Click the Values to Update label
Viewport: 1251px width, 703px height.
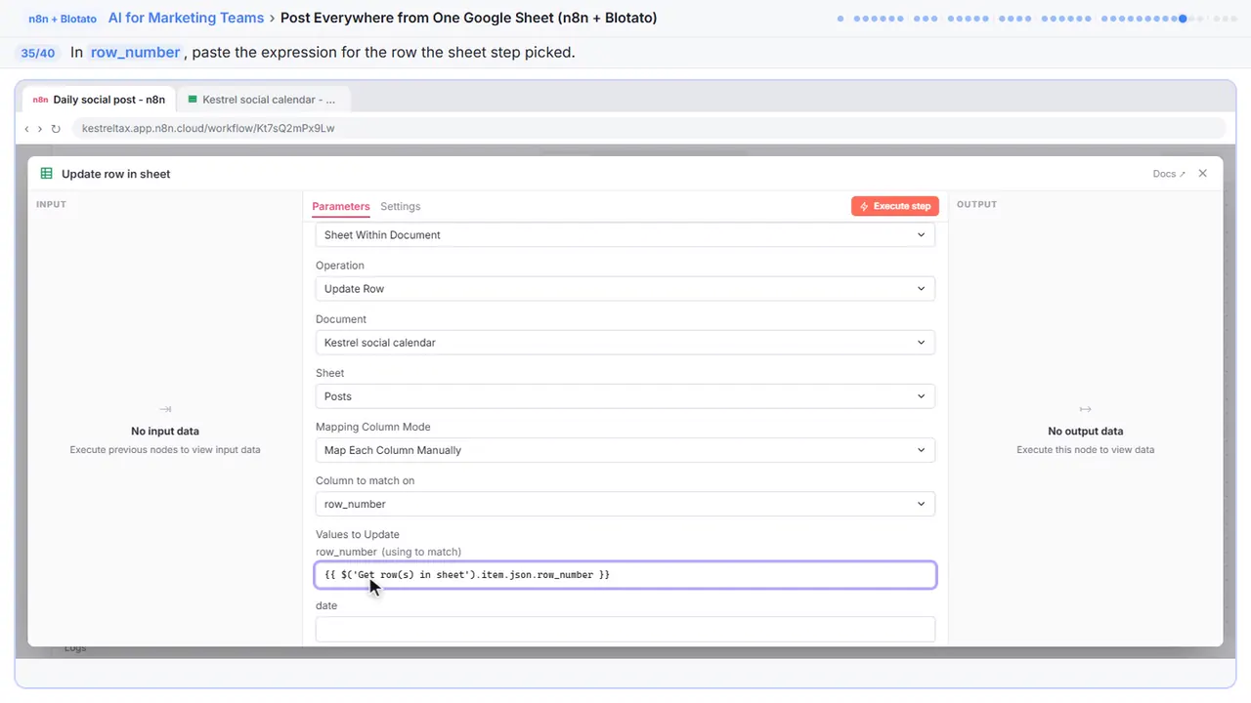pos(358,534)
